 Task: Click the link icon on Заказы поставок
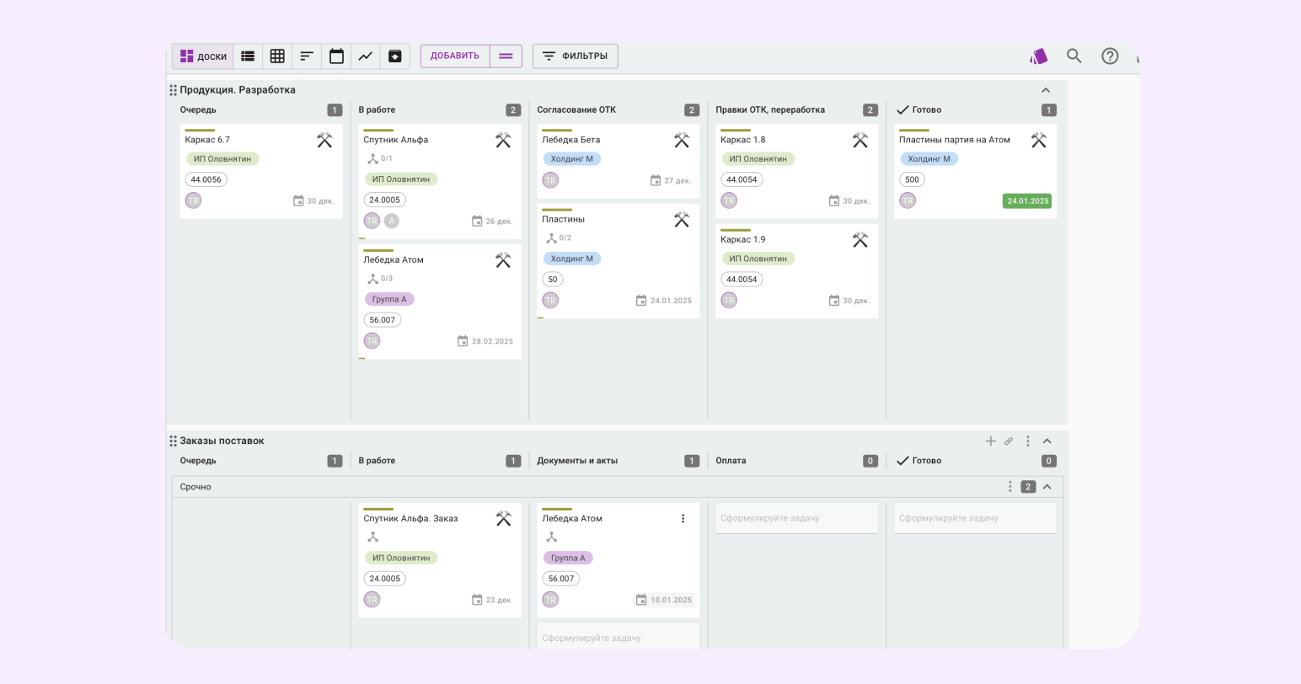[1009, 441]
